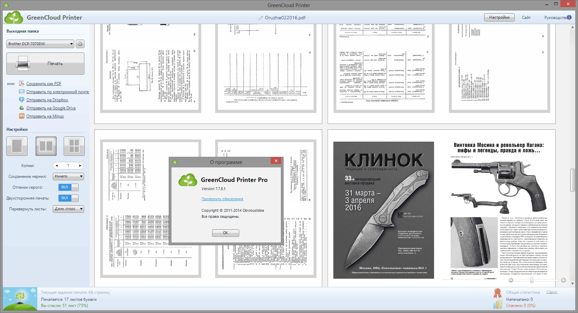Toggle the Оттенки серого switch

[69, 187]
